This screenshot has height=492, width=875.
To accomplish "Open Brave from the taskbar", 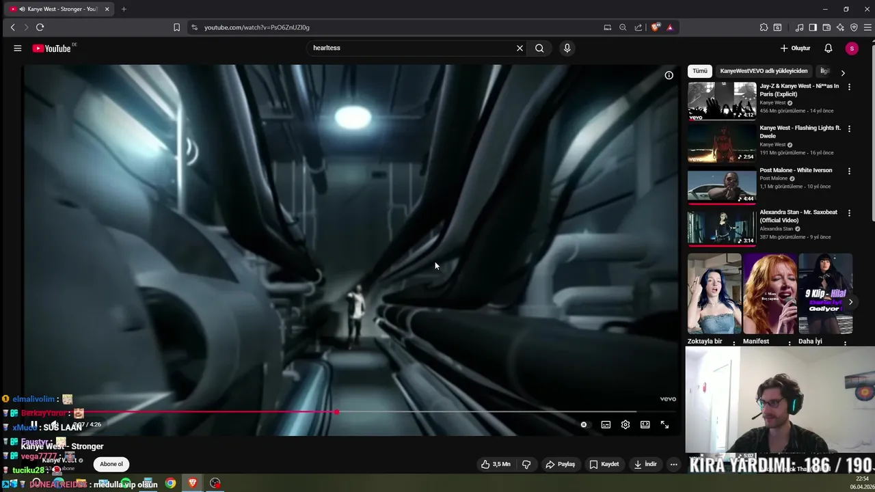I will [193, 483].
